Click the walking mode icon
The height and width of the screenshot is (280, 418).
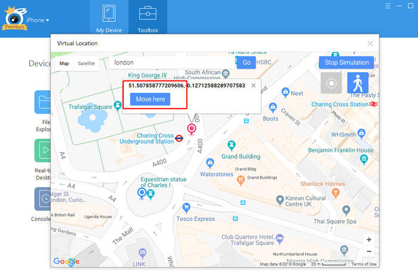coord(357,83)
